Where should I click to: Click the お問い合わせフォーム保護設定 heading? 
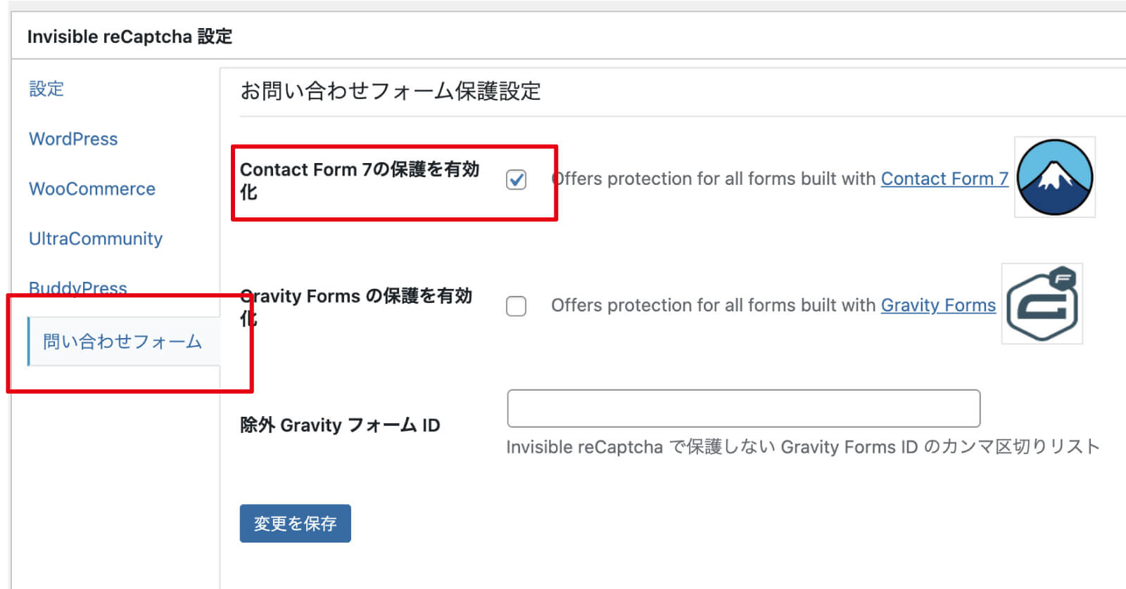390,91
